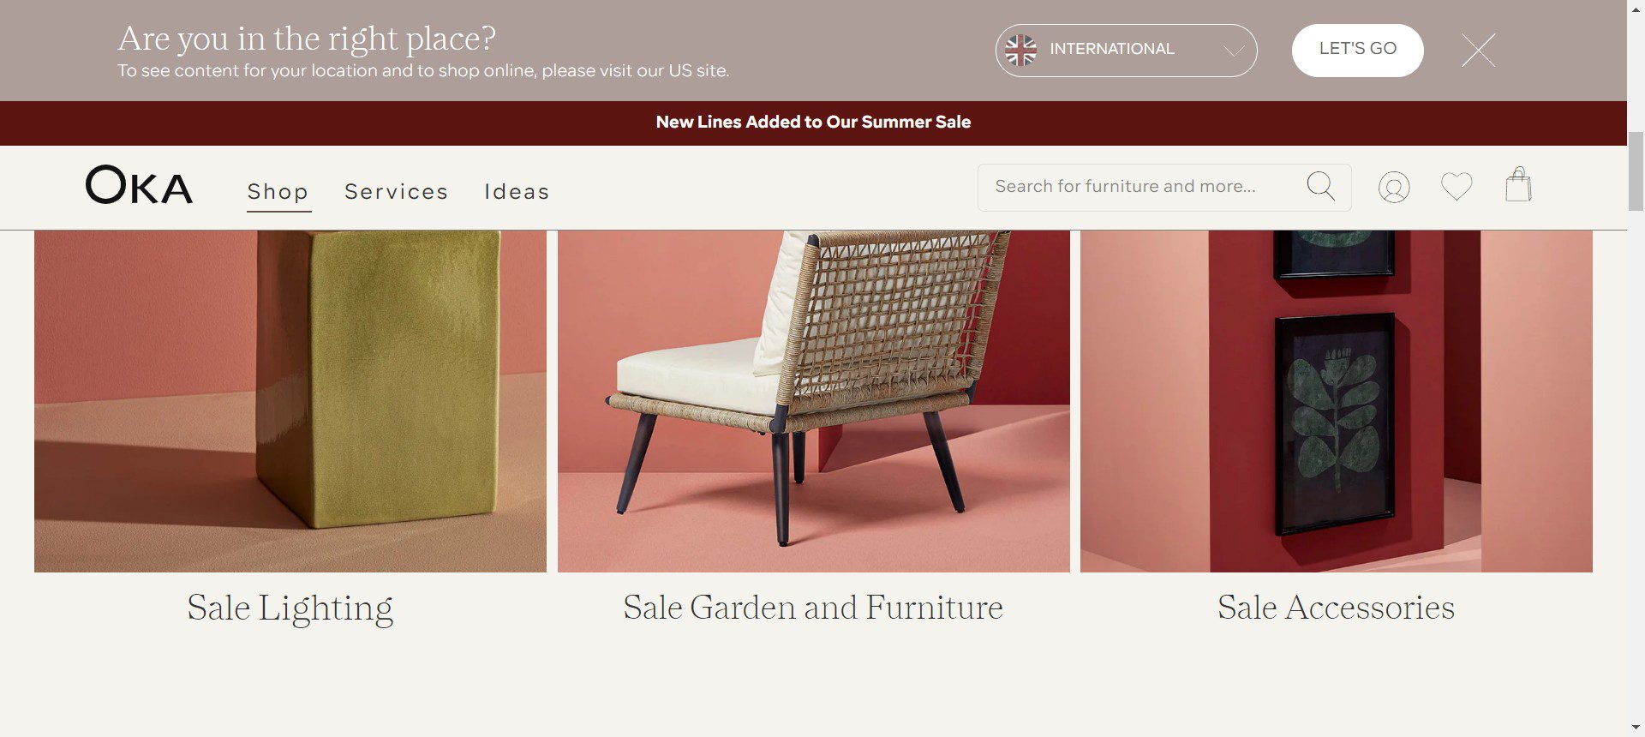Open the wishlist heart icon
The width and height of the screenshot is (1645, 737).
1457,186
